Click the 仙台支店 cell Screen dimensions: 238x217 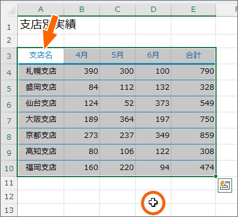point(40,104)
